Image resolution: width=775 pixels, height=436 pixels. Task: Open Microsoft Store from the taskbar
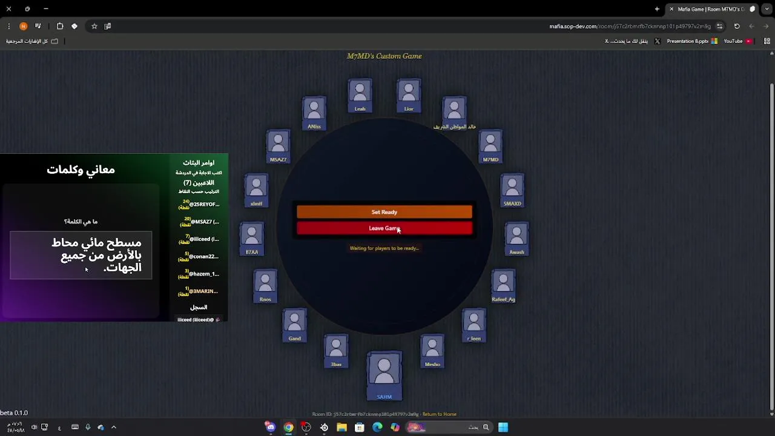pos(360,428)
